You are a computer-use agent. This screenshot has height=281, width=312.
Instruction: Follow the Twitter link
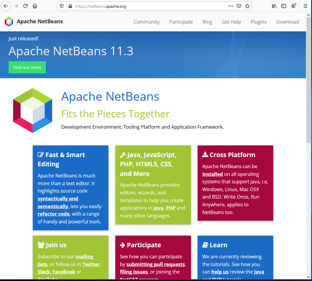(x=91, y=264)
